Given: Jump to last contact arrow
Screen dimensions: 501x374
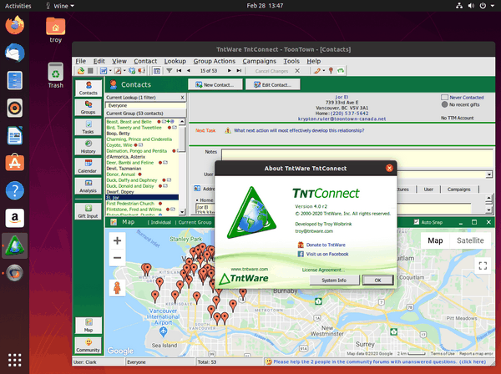Looking at the screenshot, I should tap(239, 71).
